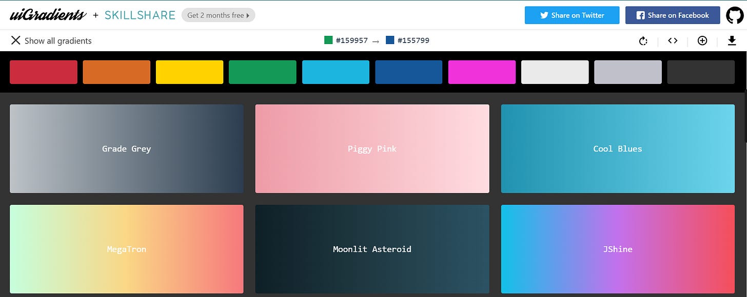747x297 pixels.
Task: Select the Moonlit Asteroid gradient card
Action: [x=372, y=249]
